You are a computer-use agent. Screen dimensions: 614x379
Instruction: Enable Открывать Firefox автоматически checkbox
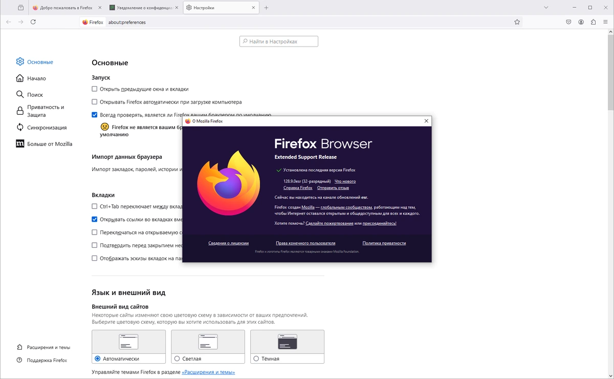(94, 102)
